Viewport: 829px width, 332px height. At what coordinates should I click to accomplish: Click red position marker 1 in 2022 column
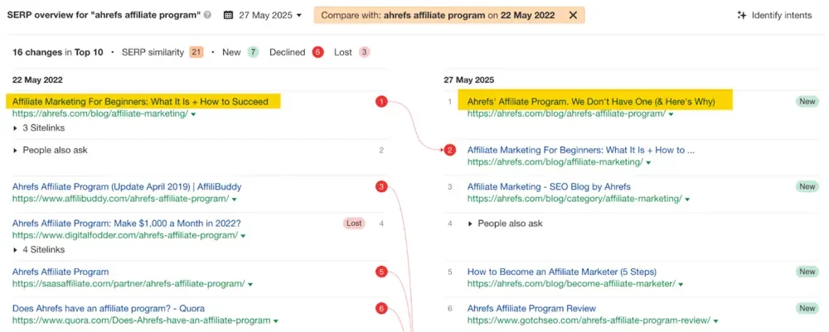point(381,101)
